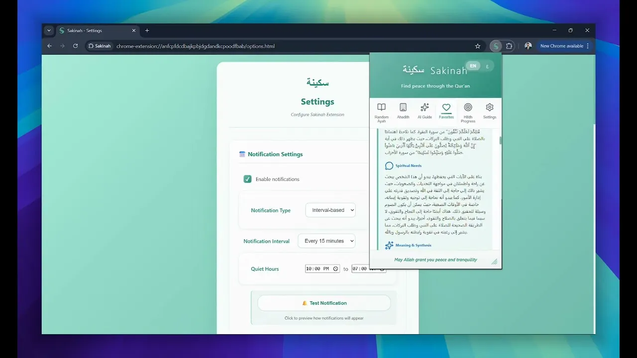The height and width of the screenshot is (358, 637).
Task: Click the Sakinah extension chip in address bar
Action: click(100, 46)
